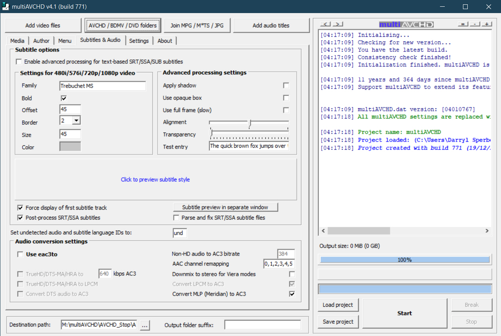Click the '<' button above the log
Viewport: 501px width, 336px height.
click(325, 24)
